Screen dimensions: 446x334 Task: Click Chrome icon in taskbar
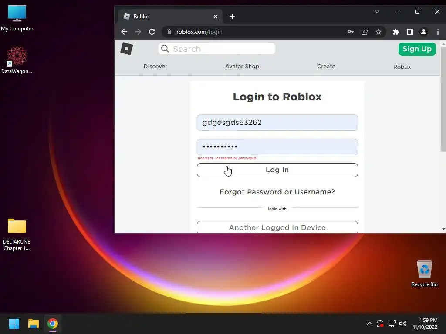(x=53, y=324)
